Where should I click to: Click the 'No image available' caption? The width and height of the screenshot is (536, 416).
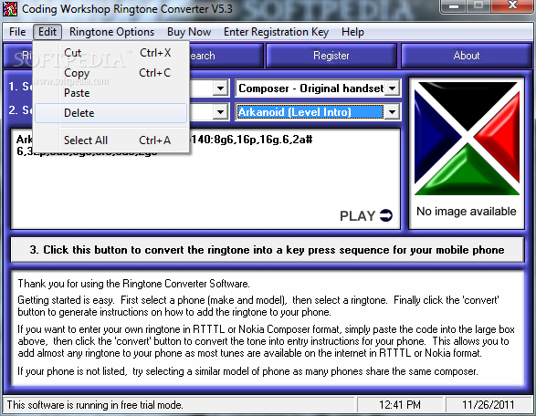coord(467,212)
